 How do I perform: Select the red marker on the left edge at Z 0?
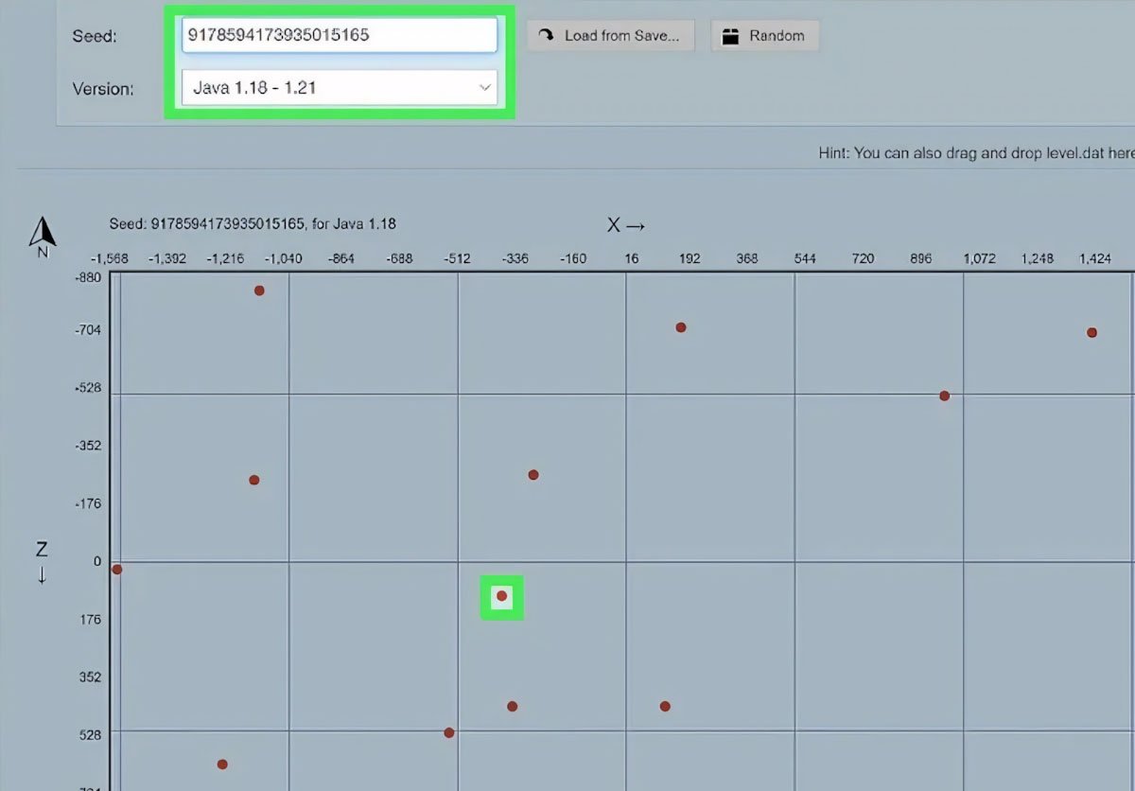click(x=116, y=570)
